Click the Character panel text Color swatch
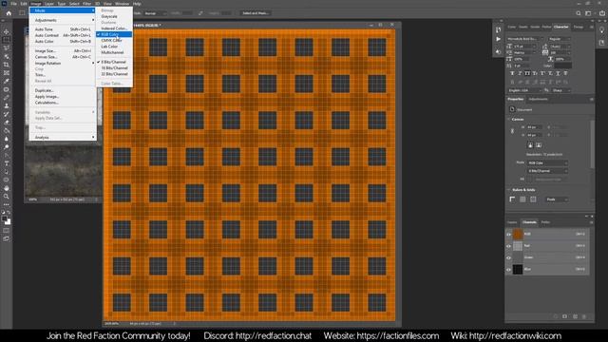The width and height of the screenshot is (608, 342). tap(563, 66)
